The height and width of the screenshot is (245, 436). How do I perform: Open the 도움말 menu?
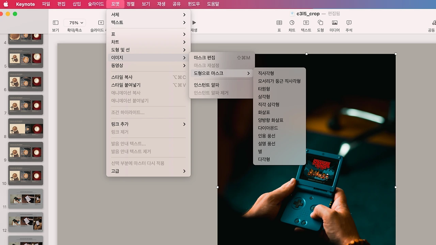pos(213,4)
